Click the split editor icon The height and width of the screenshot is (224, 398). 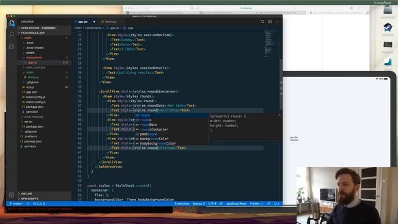tap(270, 22)
